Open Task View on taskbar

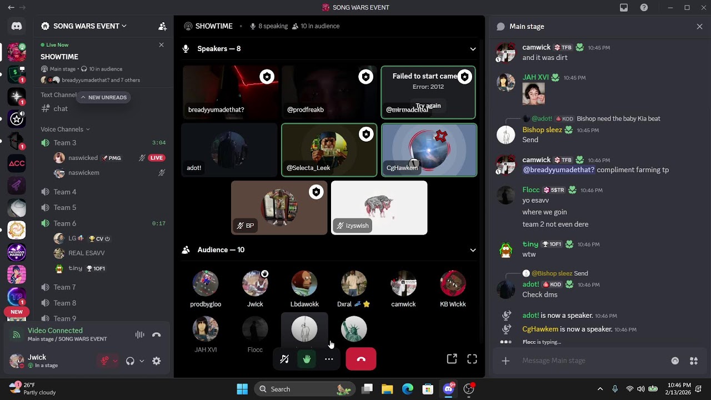coord(367,389)
